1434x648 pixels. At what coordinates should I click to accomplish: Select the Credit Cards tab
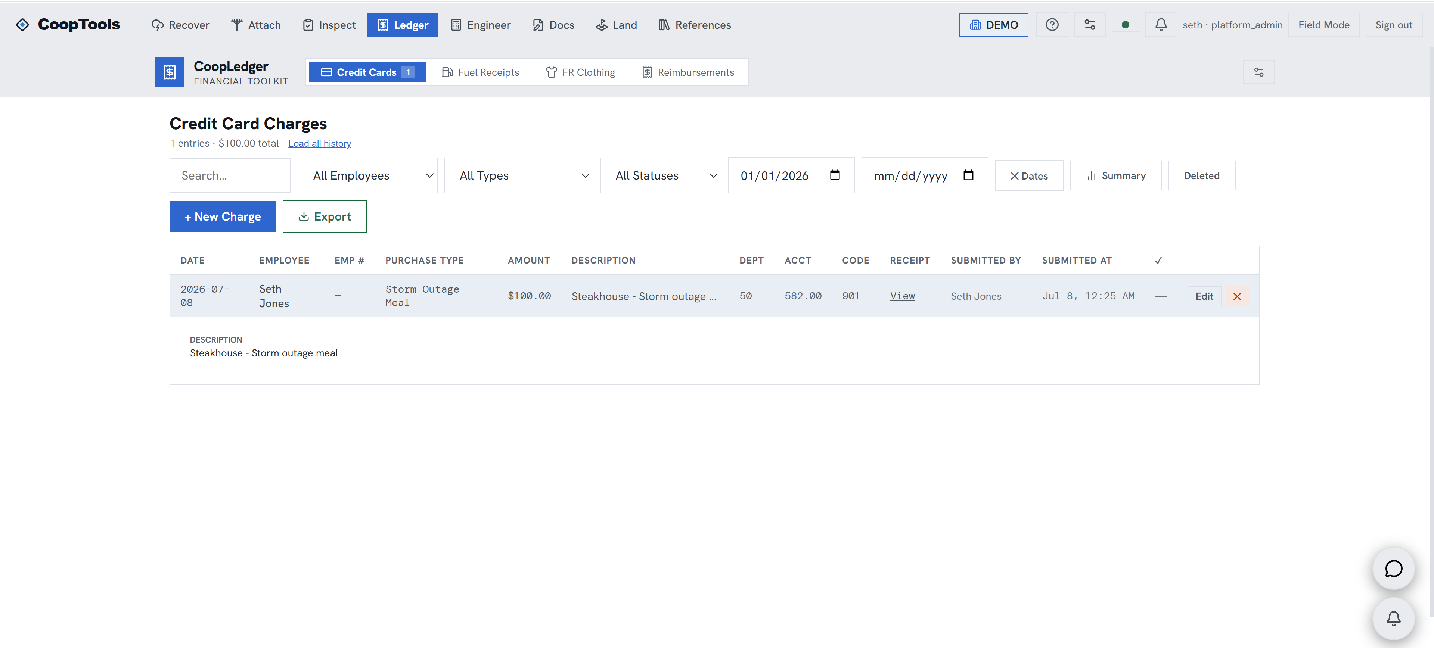pos(367,72)
